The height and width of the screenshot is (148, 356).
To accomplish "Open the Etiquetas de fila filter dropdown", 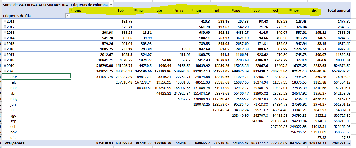I will coord(68,16).
